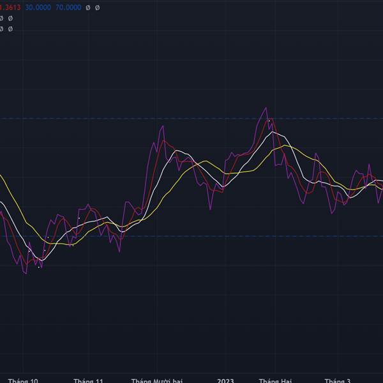
Task: Select the lower dashed oversold level line
Action: [191, 236]
